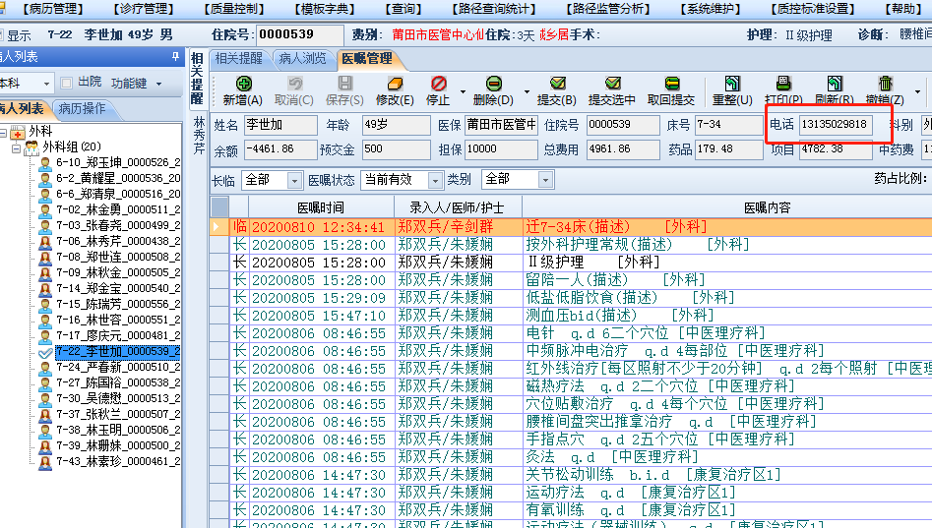932x528 pixels.
Task: Open the 病历管理 menu
Action: [53, 9]
